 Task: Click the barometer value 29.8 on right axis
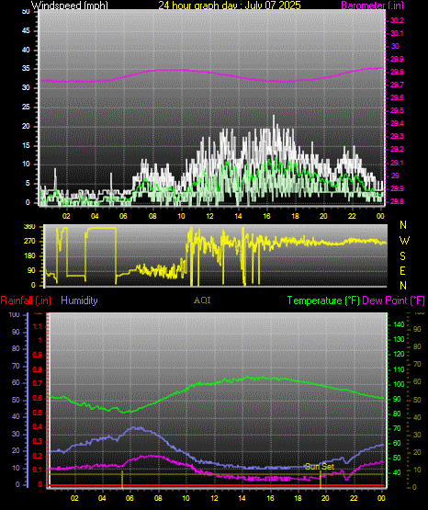click(397, 72)
